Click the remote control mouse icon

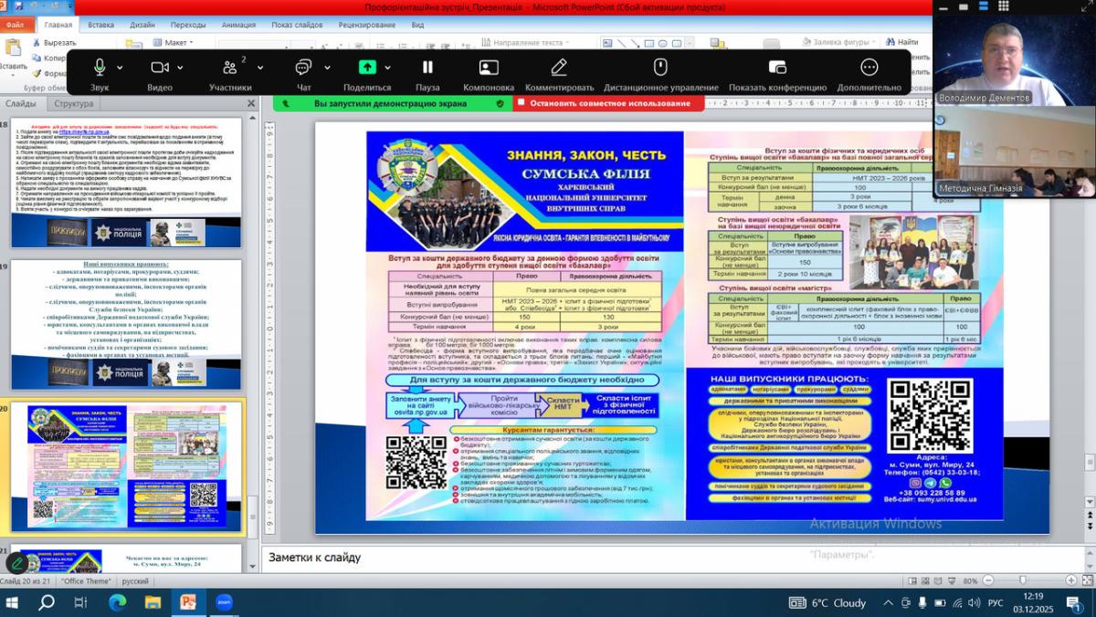pos(660,68)
